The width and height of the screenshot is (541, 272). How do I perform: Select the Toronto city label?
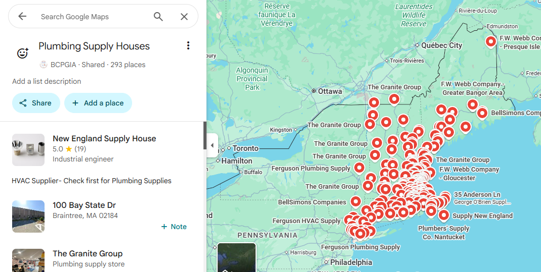pyautogui.click(x=245, y=148)
